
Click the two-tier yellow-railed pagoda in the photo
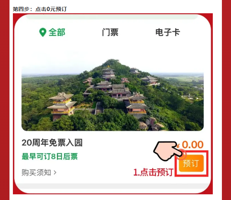[x=62, y=105]
